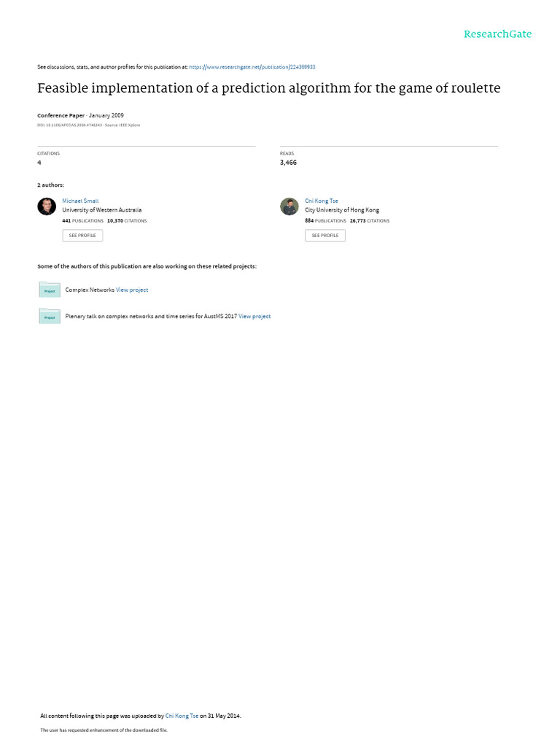Open the researchgate.net publication URL
The width and height of the screenshot is (560, 747).
click(252, 66)
